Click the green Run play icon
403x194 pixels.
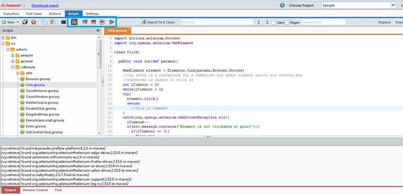point(111,22)
